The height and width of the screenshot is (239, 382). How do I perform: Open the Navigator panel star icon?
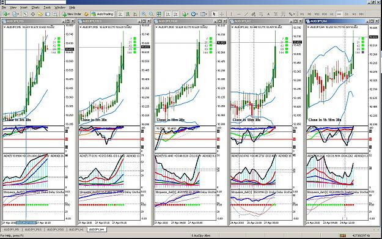coord(40,14)
